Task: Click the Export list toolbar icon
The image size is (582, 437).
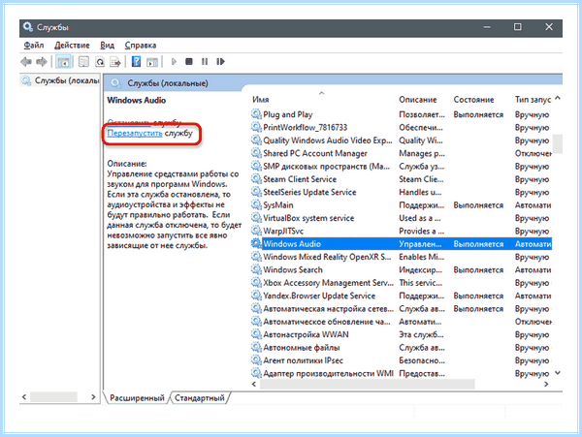Action: [x=115, y=61]
